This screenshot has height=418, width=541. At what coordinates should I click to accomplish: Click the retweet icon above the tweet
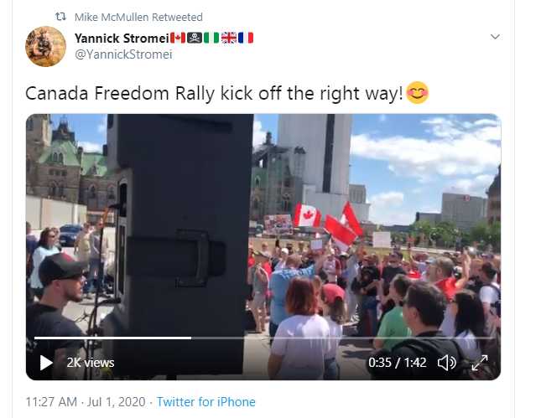point(60,16)
